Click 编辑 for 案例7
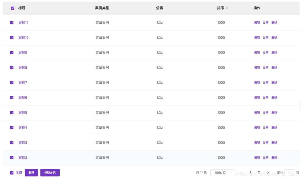Viewport: 301px width, 179px height. click(x=257, y=82)
